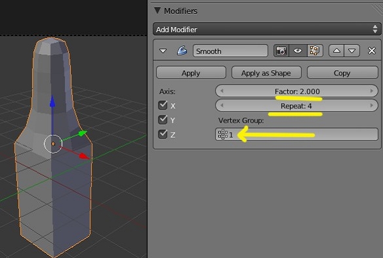Grab the panel drag grip at top right
Viewport: 383px width, 258px height.
(x=377, y=10)
